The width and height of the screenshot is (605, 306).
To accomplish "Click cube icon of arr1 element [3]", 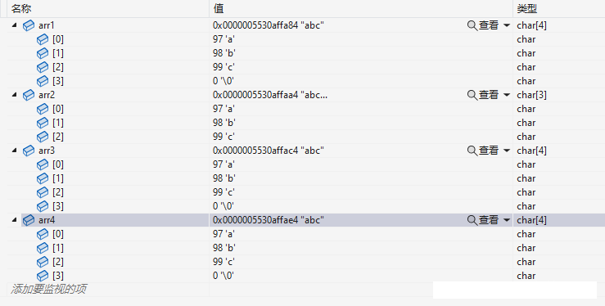I will click(43, 81).
